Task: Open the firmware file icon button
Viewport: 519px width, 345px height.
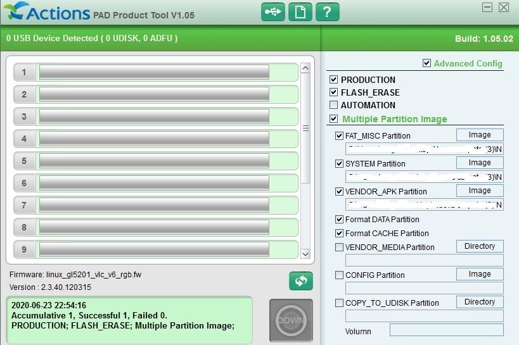Action: click(x=300, y=12)
